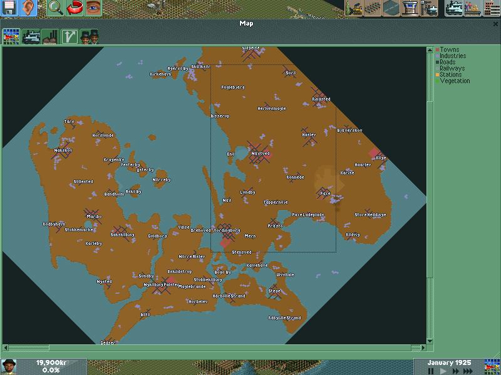Viewport: 501px width, 375px height.
Task: Click the map's horizontal scrollbar right arrow
Action: 423,347
